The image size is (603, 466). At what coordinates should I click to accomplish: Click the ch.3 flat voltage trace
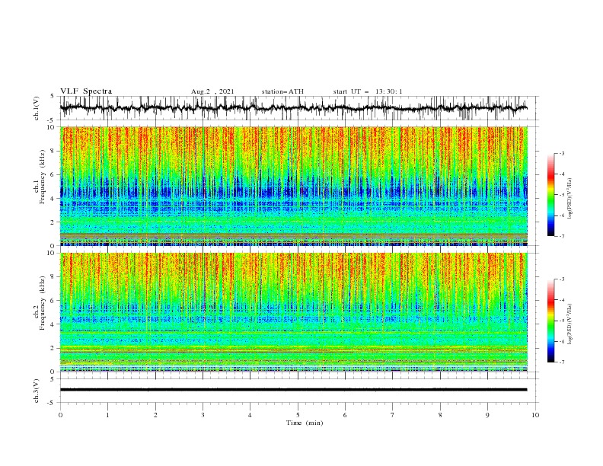point(293,390)
